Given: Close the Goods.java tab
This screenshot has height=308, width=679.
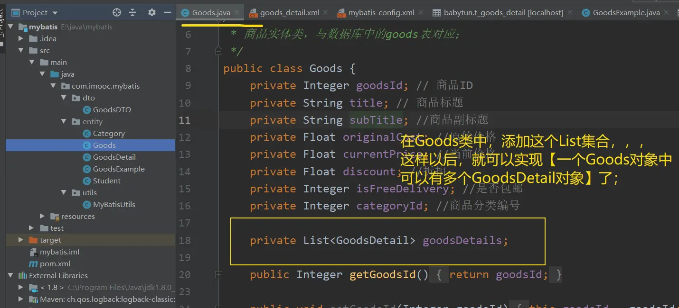Looking at the screenshot, I should coord(237,13).
